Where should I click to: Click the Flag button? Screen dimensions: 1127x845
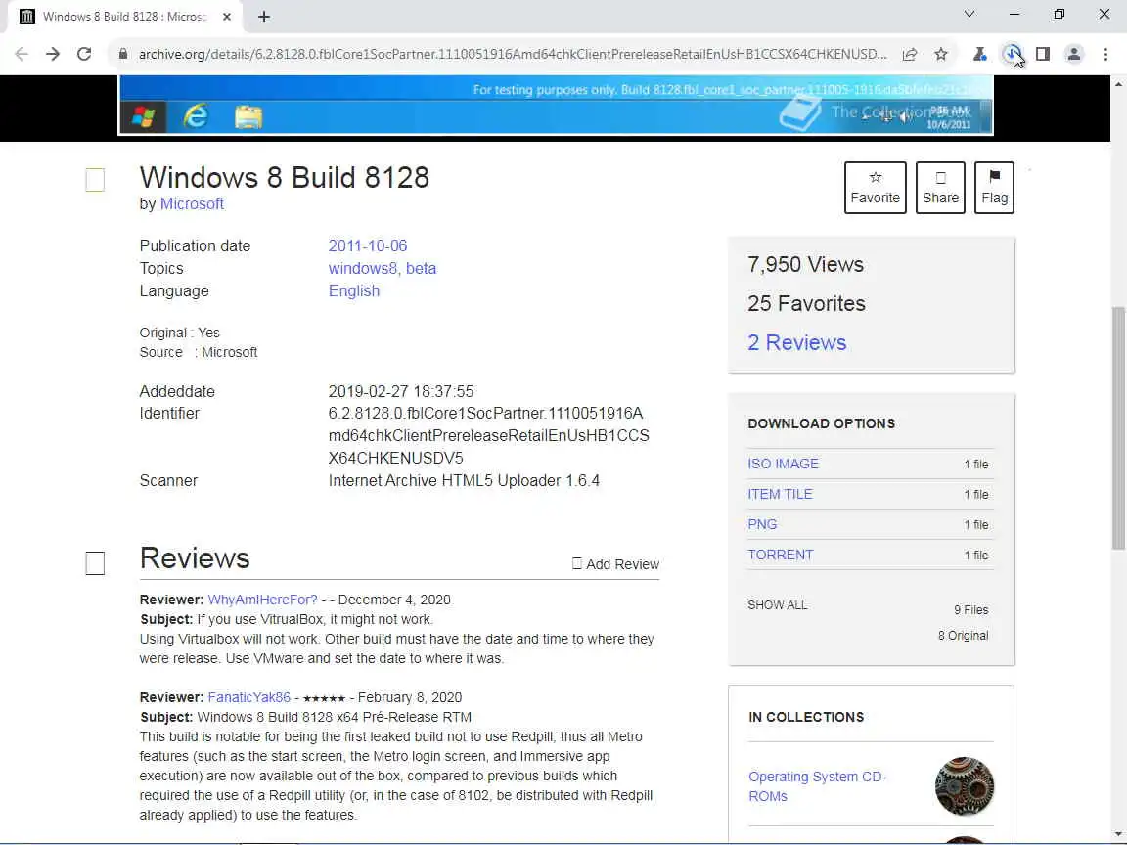(994, 188)
